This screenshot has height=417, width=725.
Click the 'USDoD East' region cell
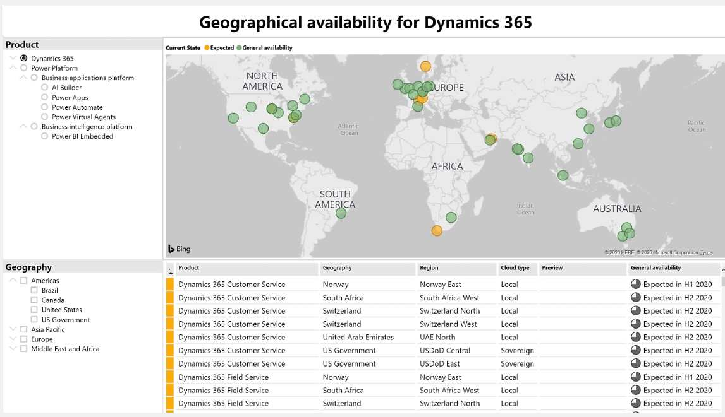pos(440,363)
